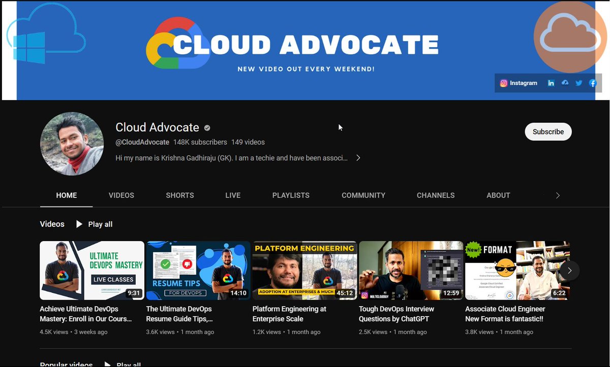Subscribe to the Cloud Advocate channel
610x367 pixels.
point(548,131)
